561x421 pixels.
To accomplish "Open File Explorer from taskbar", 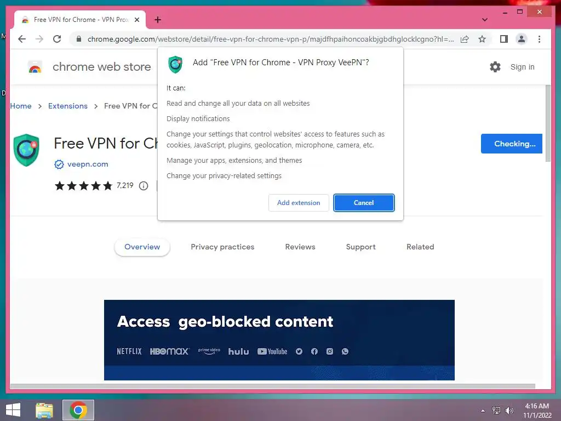I will (x=44, y=410).
